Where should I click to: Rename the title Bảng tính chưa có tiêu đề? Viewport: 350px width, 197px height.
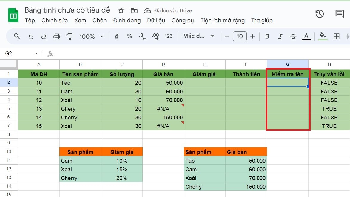click(x=67, y=10)
